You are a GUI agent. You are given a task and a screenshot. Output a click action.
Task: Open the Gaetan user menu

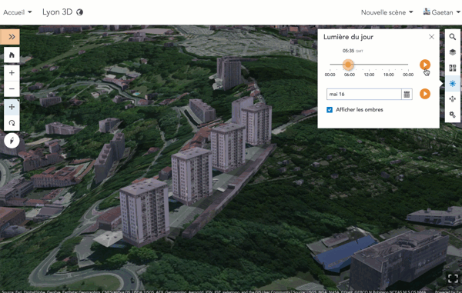click(x=441, y=12)
